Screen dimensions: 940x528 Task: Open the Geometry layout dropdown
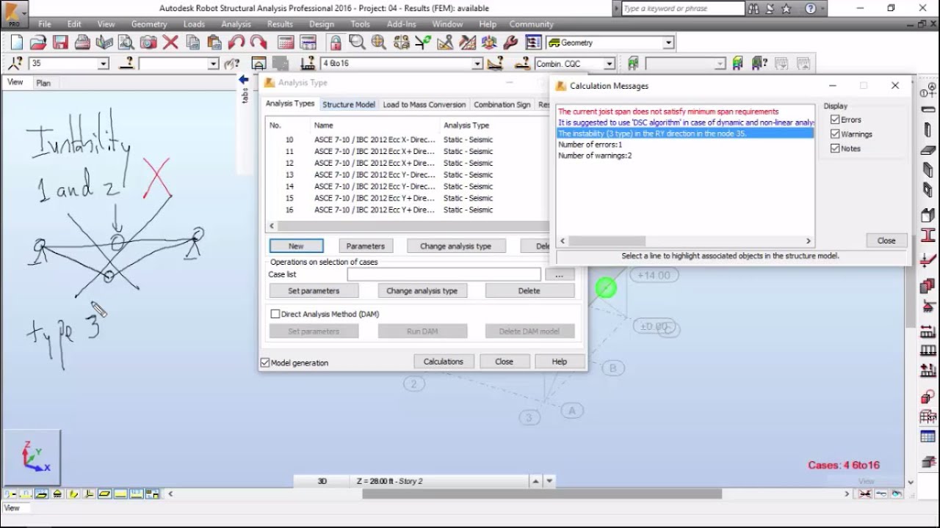click(x=668, y=43)
